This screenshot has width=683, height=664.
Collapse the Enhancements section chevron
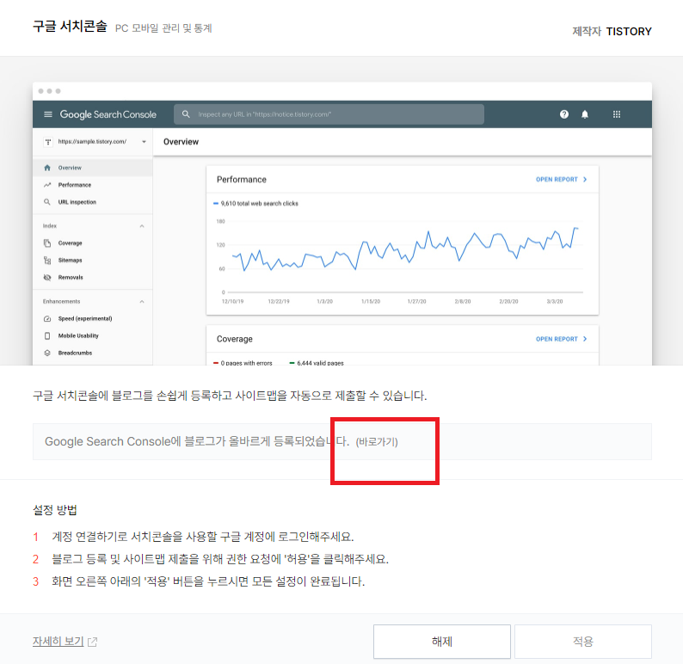[x=142, y=301]
